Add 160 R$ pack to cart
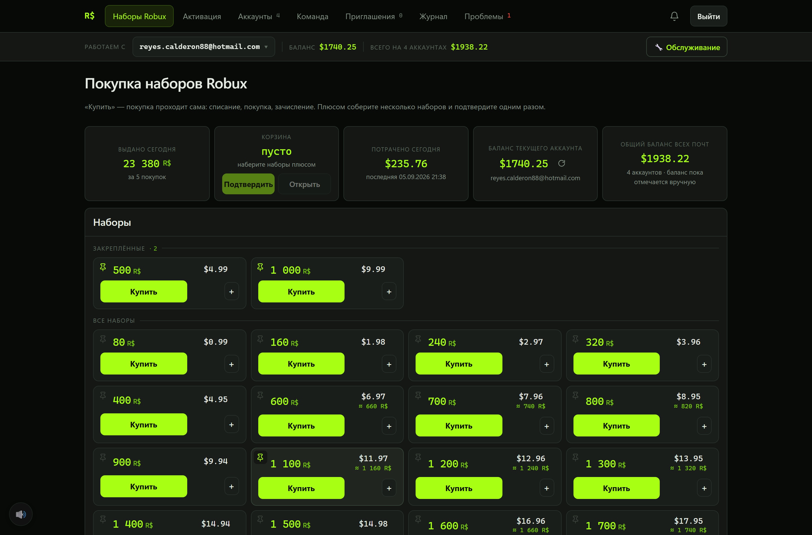 tap(389, 364)
